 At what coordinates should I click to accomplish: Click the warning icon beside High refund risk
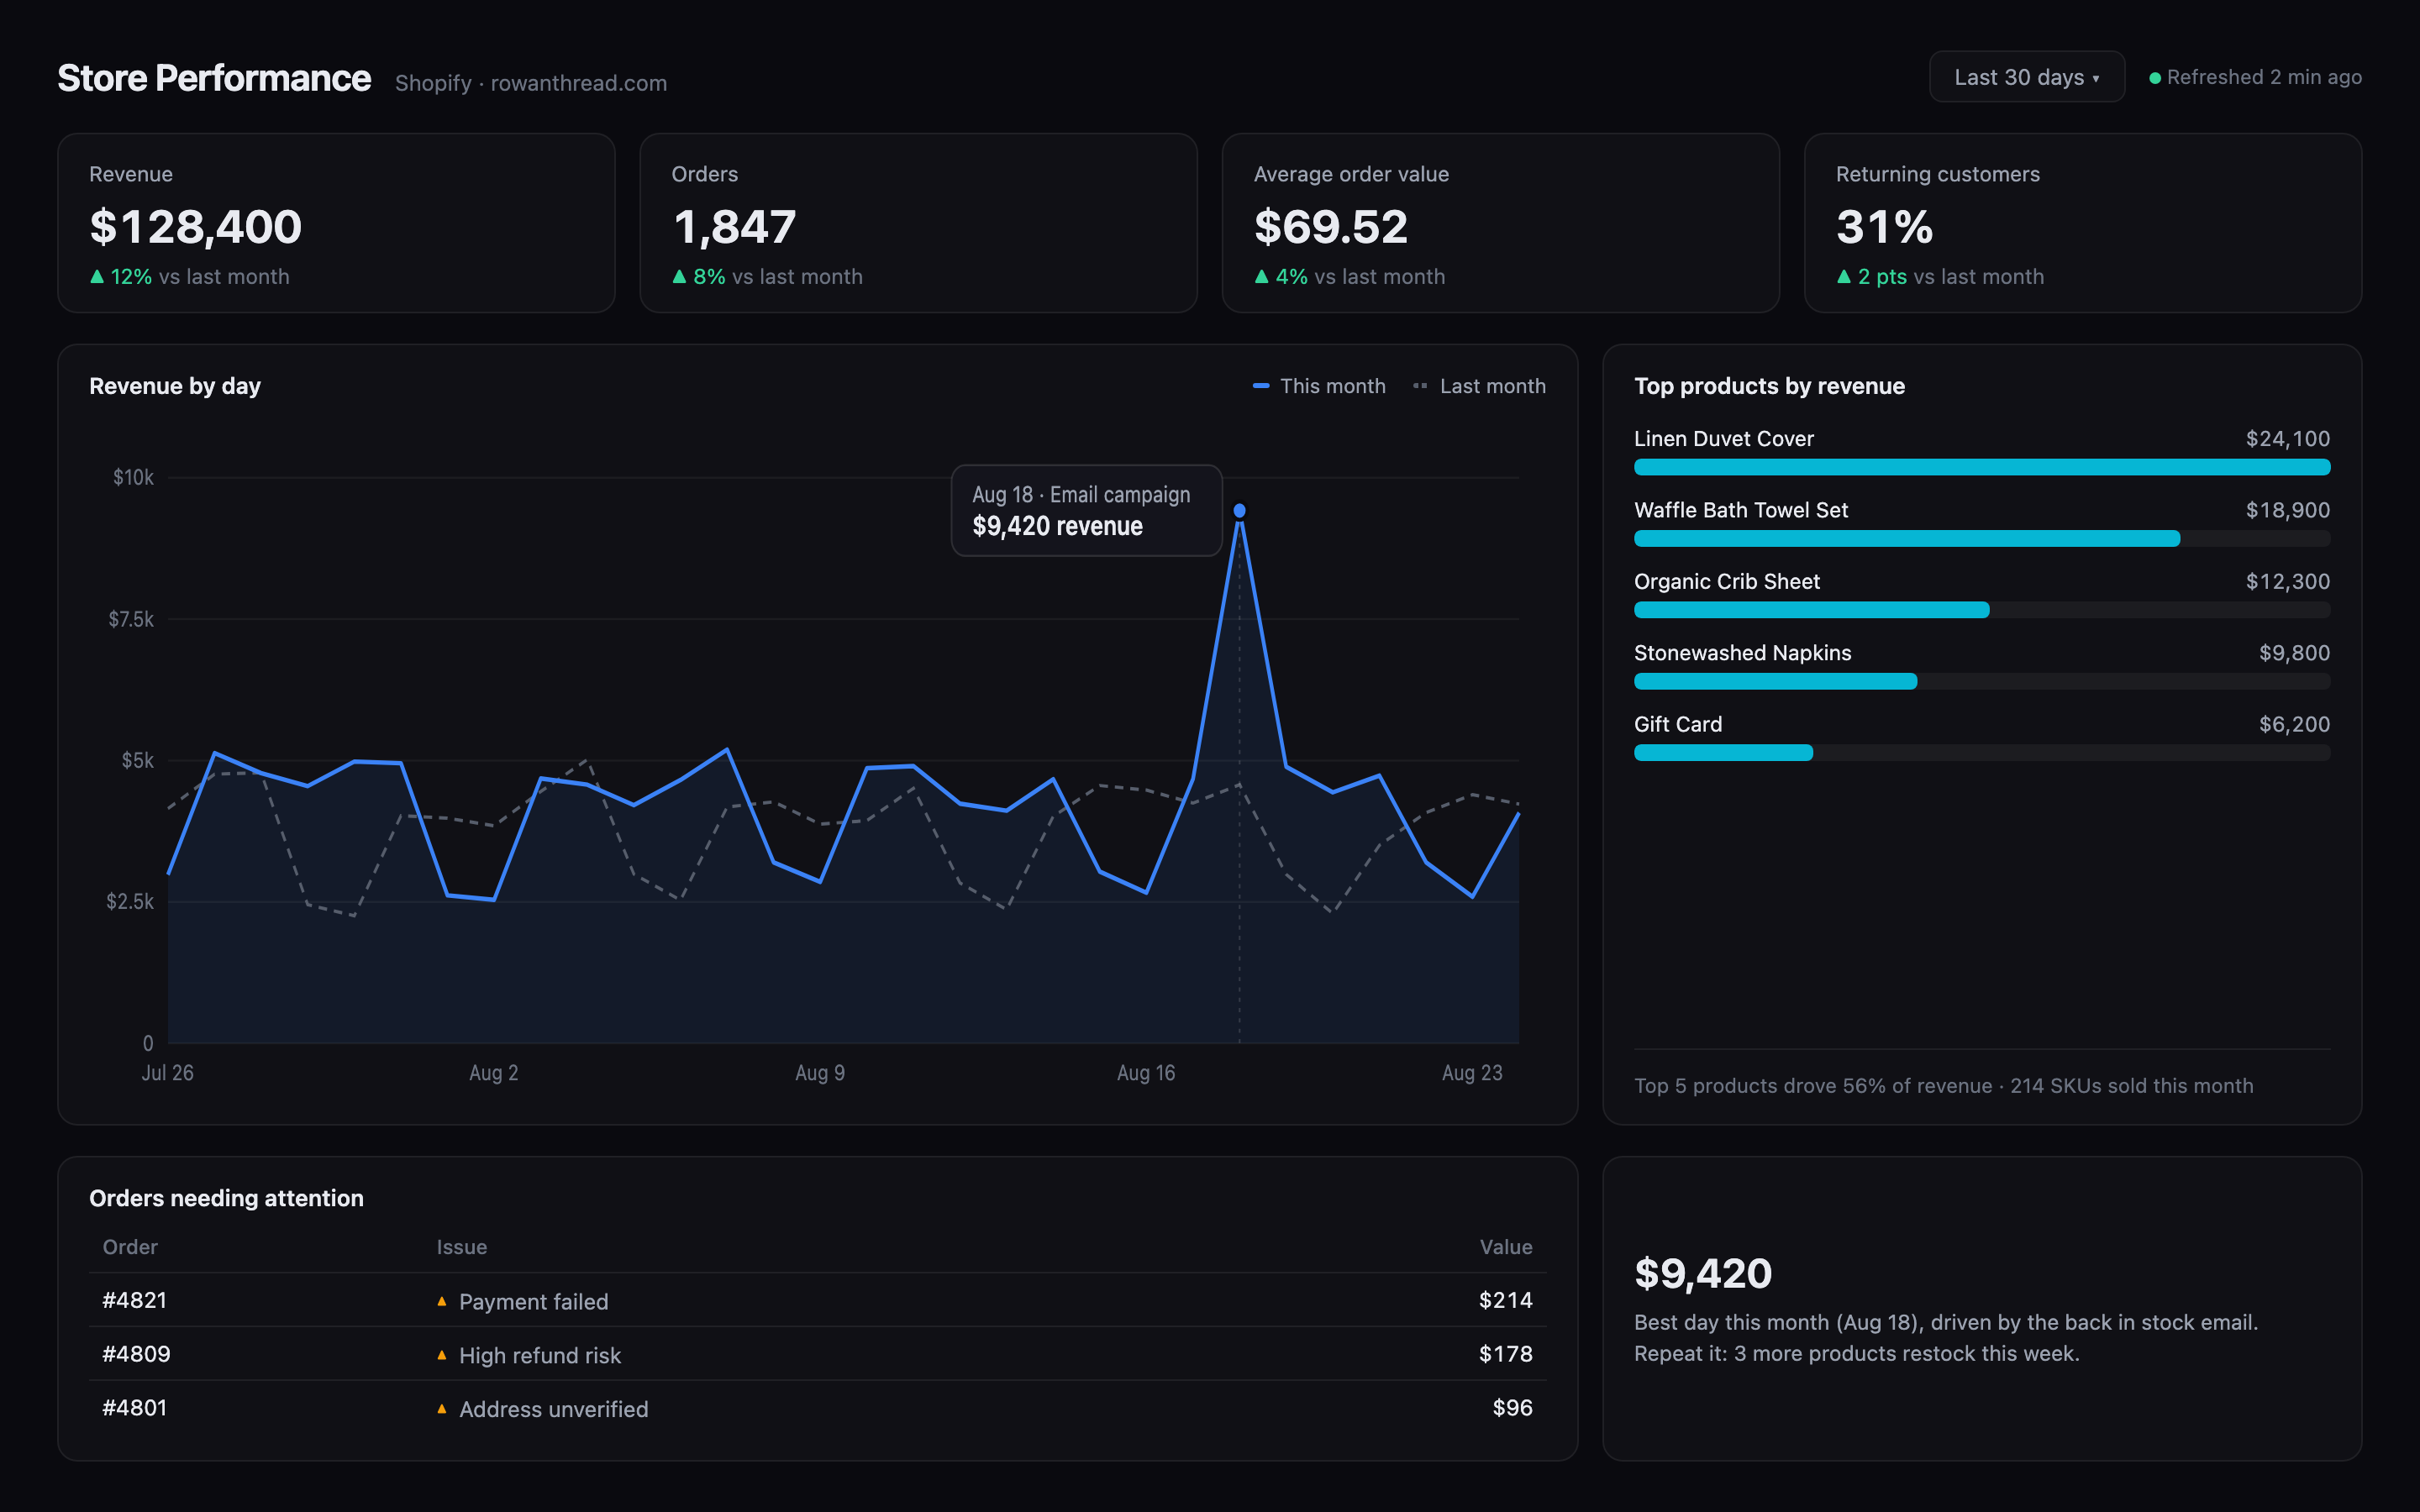point(442,1355)
